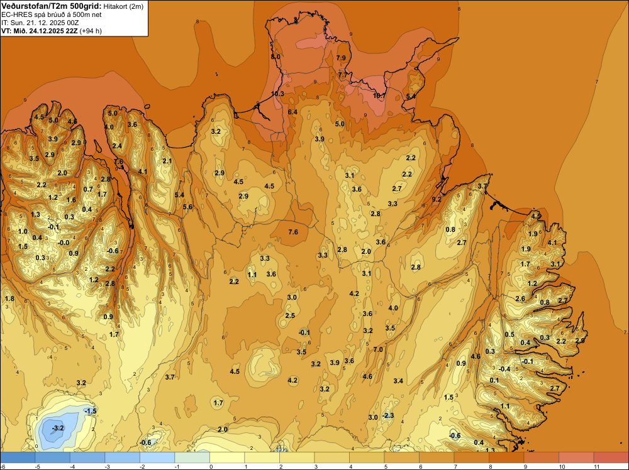Screen dimensions: 629x470
Task: Click the 3.4 temperature value
Action: pos(398,381)
